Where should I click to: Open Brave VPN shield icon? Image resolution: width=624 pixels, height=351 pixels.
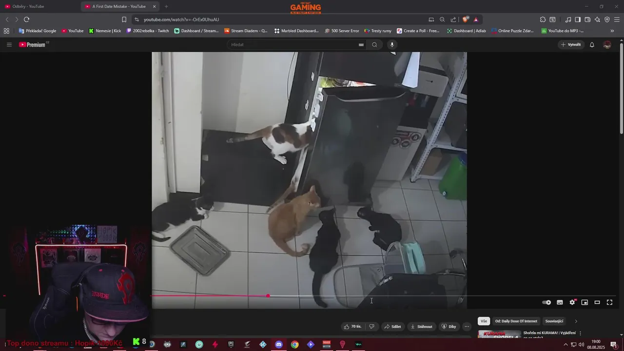point(607,19)
